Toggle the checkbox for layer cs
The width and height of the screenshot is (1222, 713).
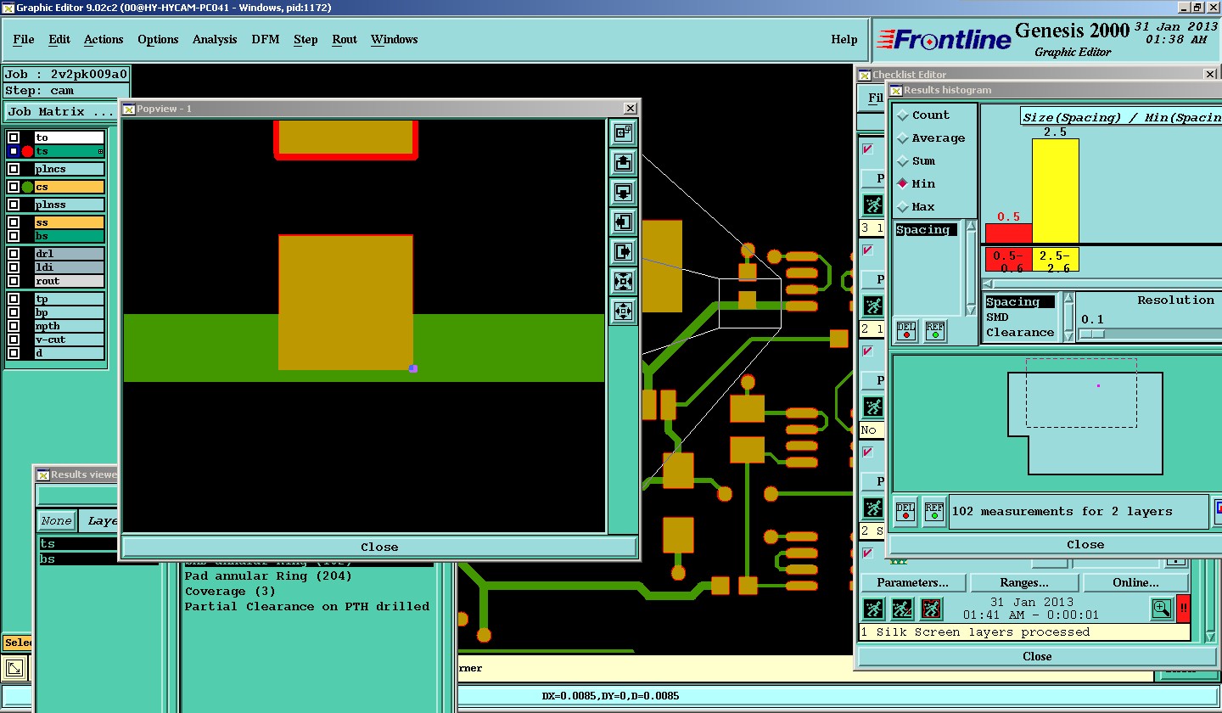click(x=14, y=187)
